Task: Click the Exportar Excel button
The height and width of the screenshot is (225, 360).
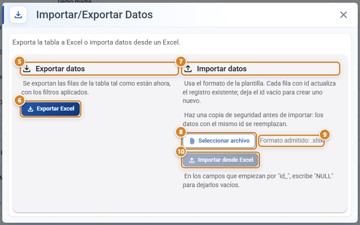Action: tap(50, 109)
